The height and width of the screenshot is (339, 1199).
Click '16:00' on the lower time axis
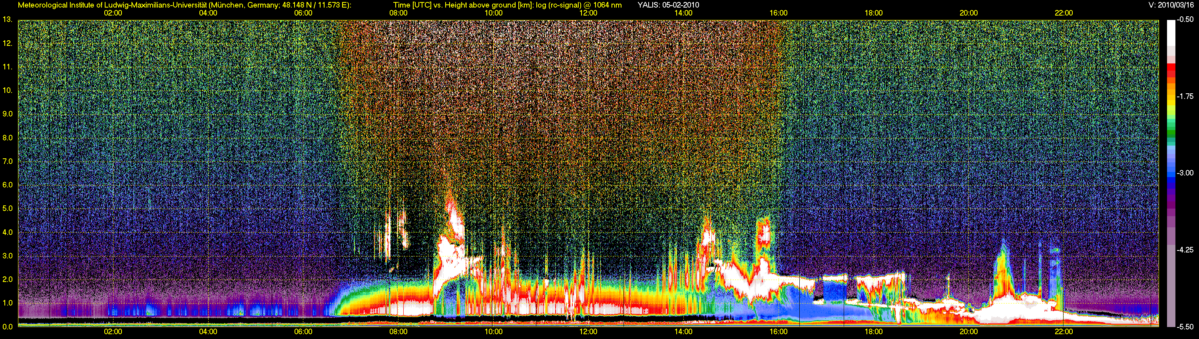[x=779, y=331]
